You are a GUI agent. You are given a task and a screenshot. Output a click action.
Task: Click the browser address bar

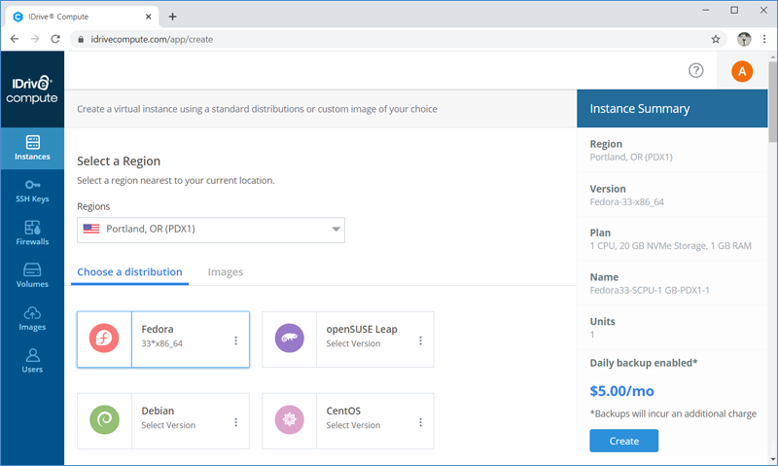point(392,39)
